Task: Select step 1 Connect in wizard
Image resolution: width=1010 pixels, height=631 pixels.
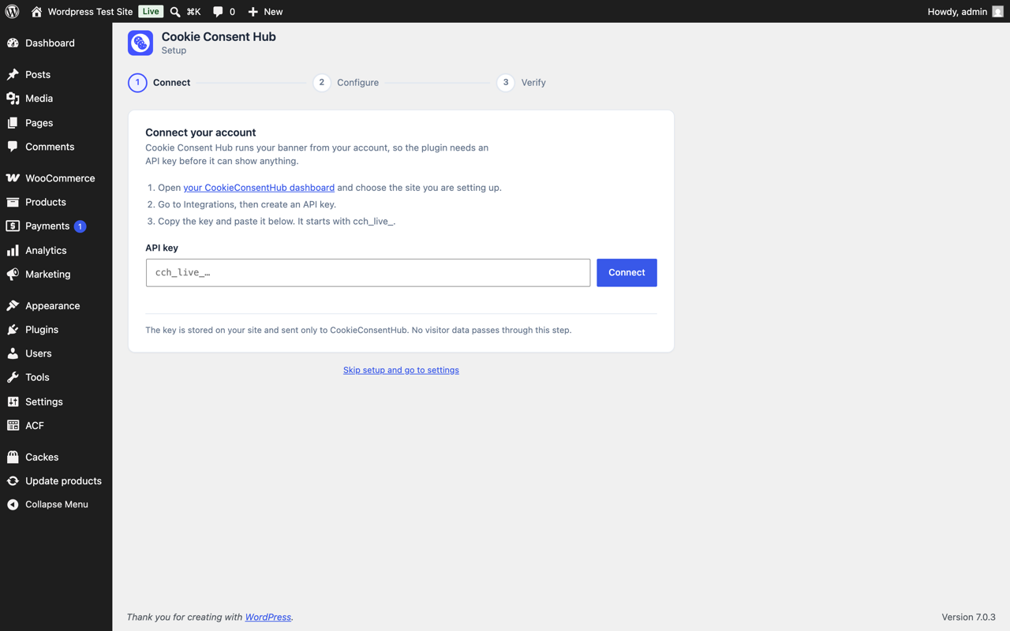Action: pyautogui.click(x=159, y=82)
